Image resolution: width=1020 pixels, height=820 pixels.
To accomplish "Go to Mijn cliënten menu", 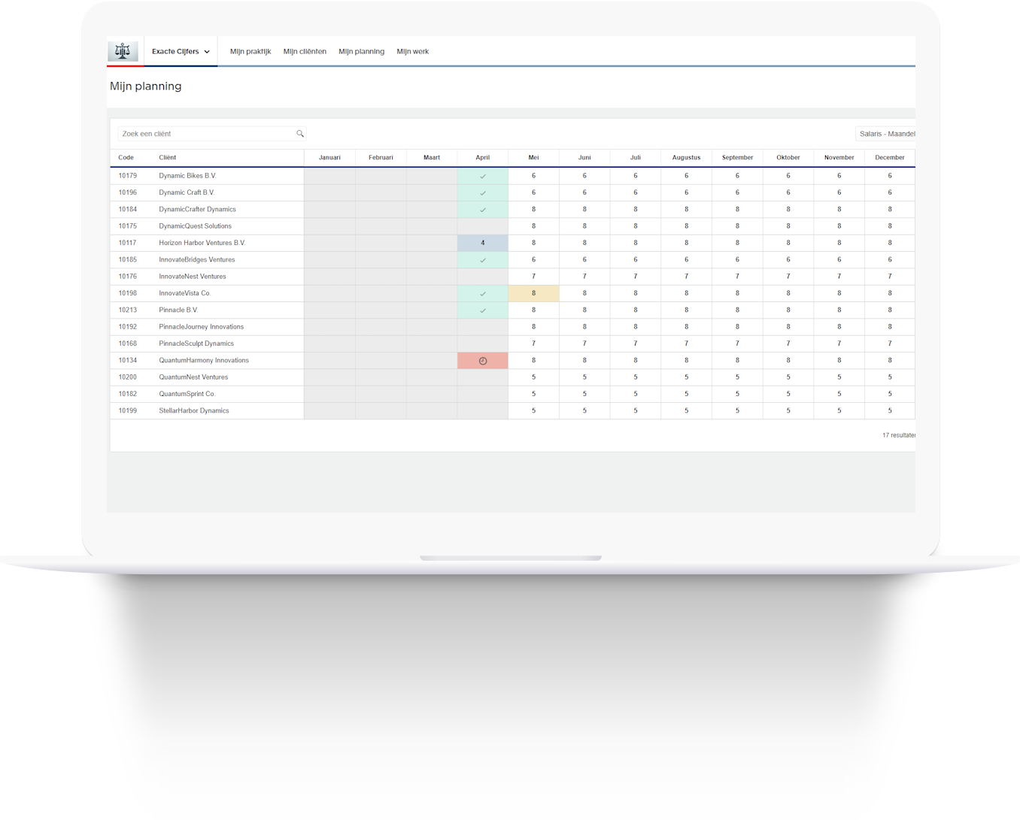I will click(305, 52).
